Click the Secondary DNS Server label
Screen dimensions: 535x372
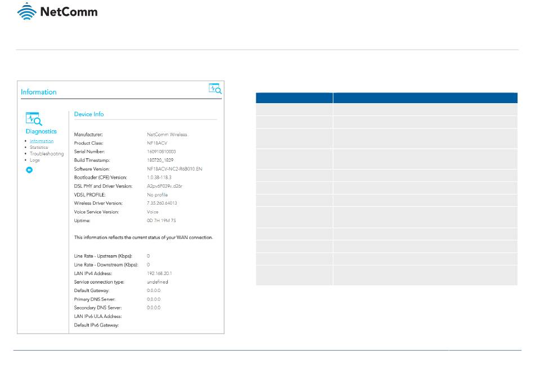[x=98, y=308]
